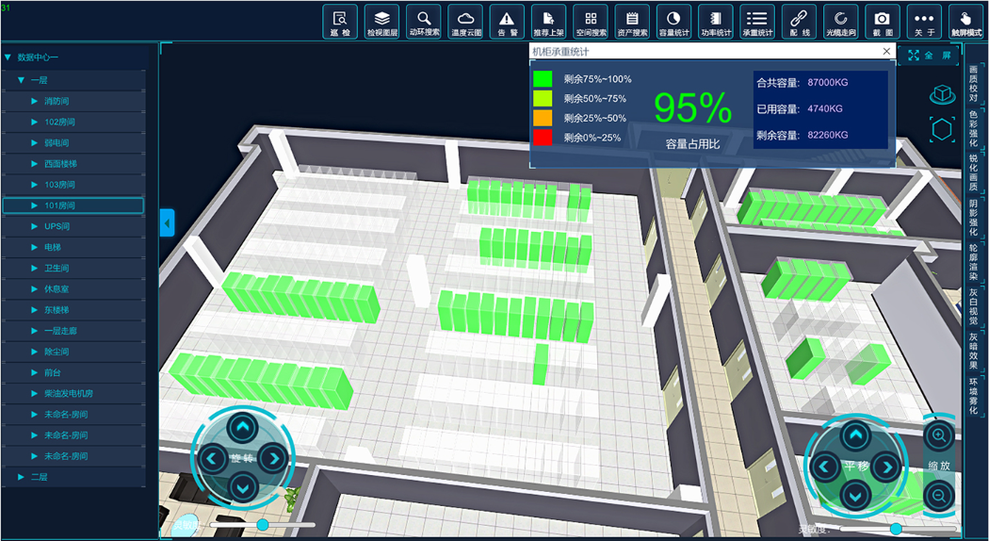Open the 告警 alarm warning icon

(507, 22)
